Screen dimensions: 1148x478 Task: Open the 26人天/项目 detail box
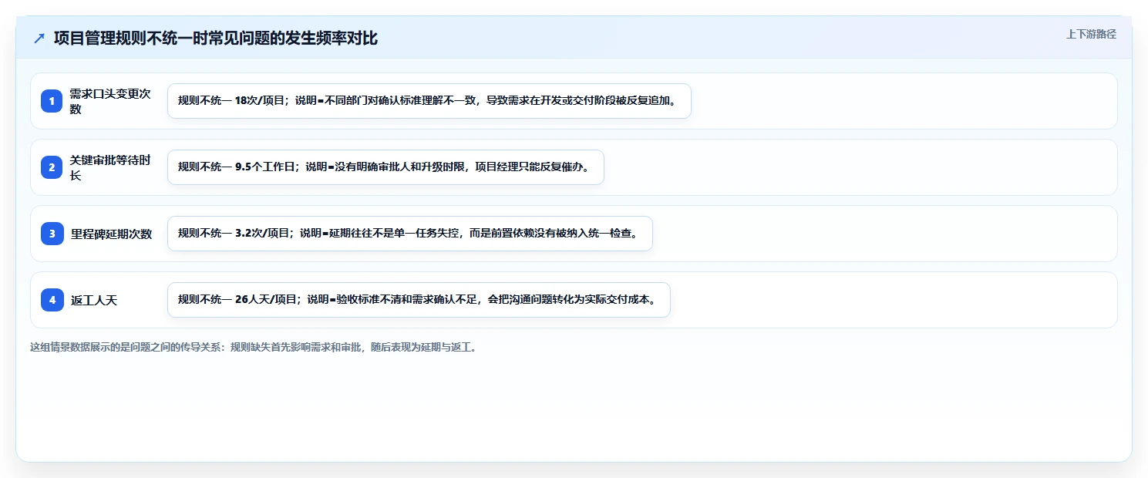(419, 300)
